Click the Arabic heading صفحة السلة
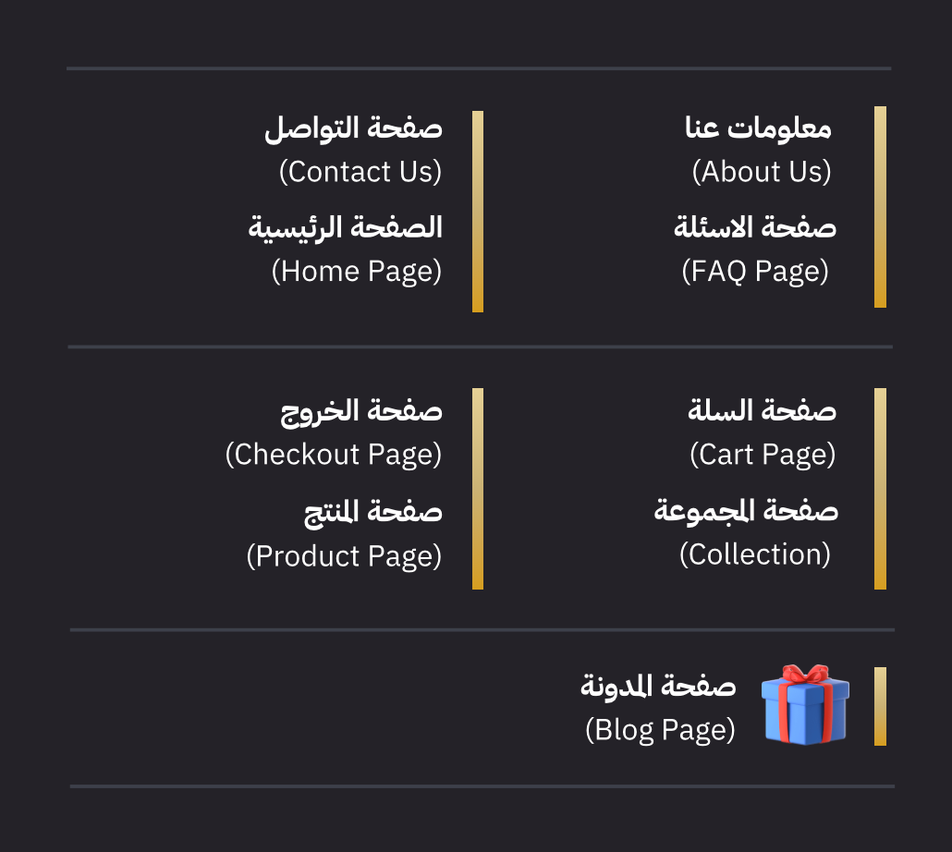Screen dimensions: 952x852 (763, 411)
